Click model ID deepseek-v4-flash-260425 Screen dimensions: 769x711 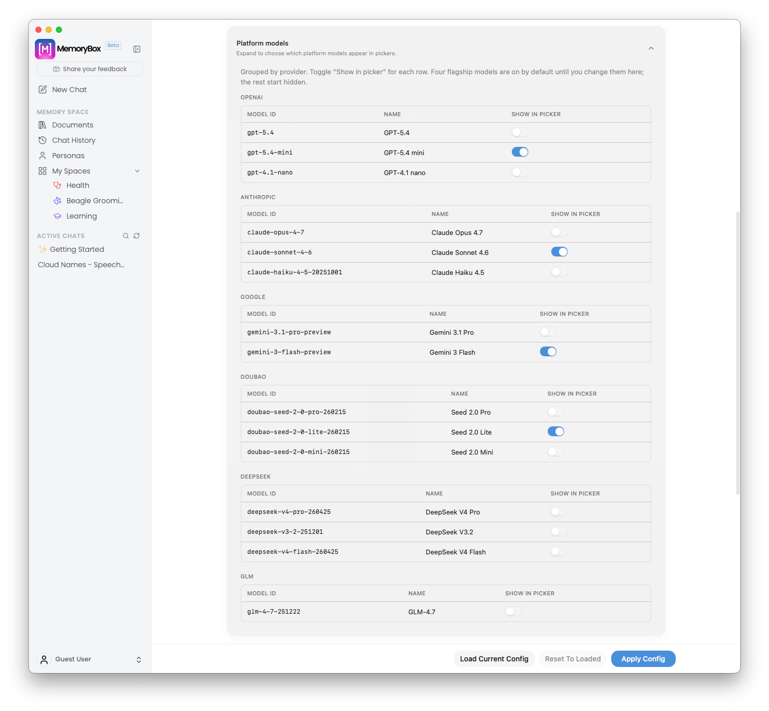pyautogui.click(x=293, y=552)
